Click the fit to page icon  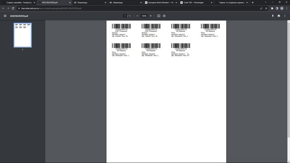pos(159,16)
